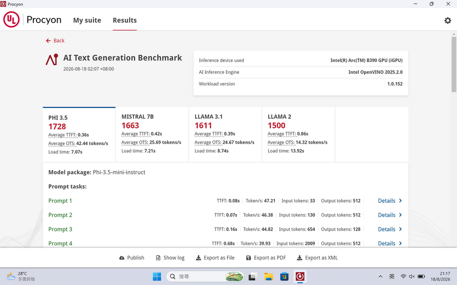Screen dimensions: 457x285
Task: Select the LLAMA 2 model tab
Action: click(299, 134)
